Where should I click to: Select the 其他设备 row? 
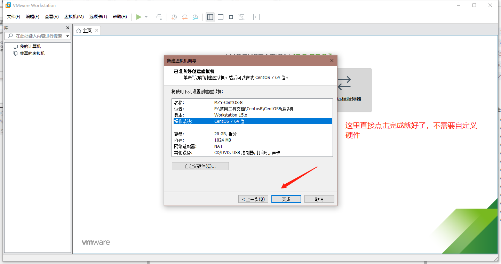pyautogui.click(x=252, y=153)
